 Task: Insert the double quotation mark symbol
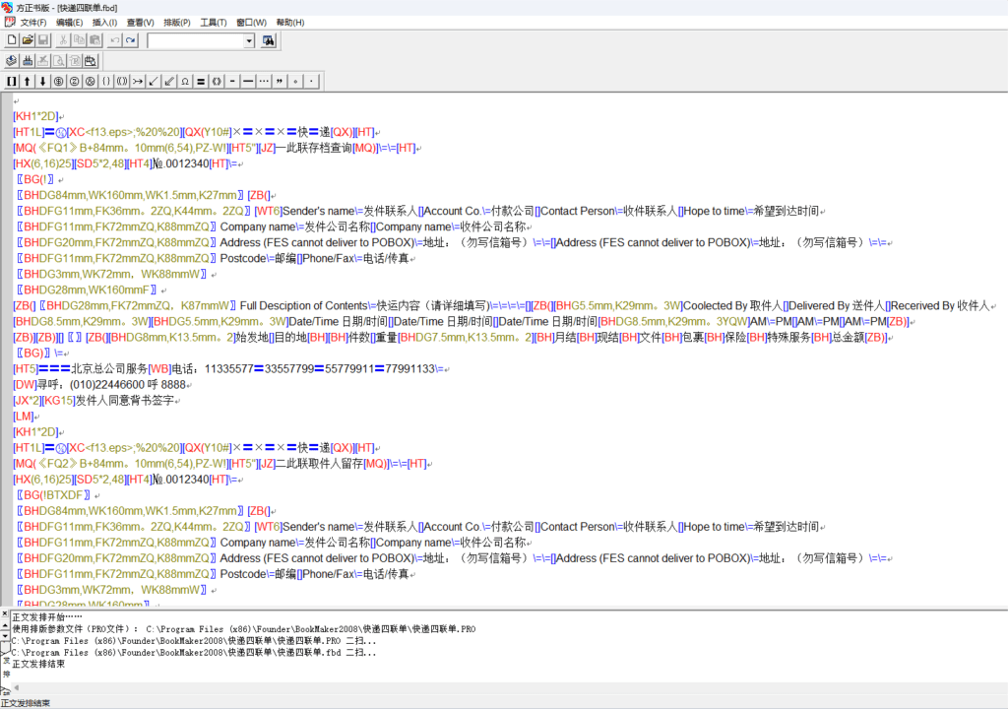(280, 81)
